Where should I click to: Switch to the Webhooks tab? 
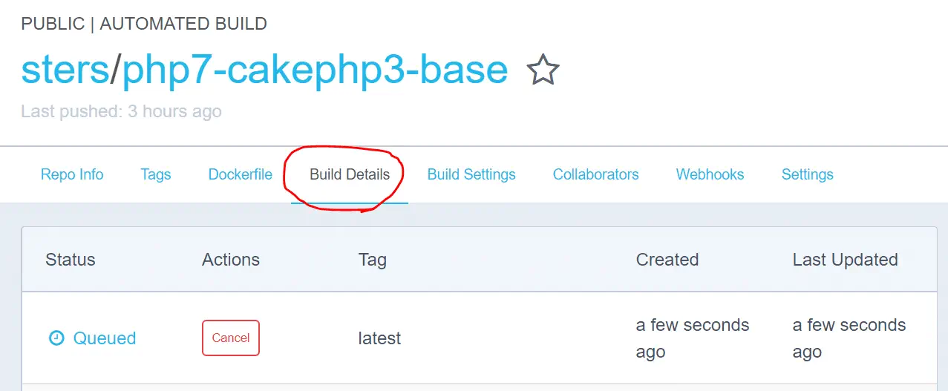tap(710, 174)
